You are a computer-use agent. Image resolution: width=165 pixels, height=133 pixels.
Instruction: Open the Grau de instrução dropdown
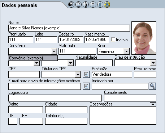(x=153, y=63)
